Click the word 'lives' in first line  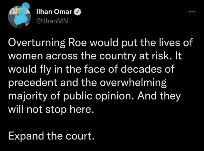click(169, 43)
